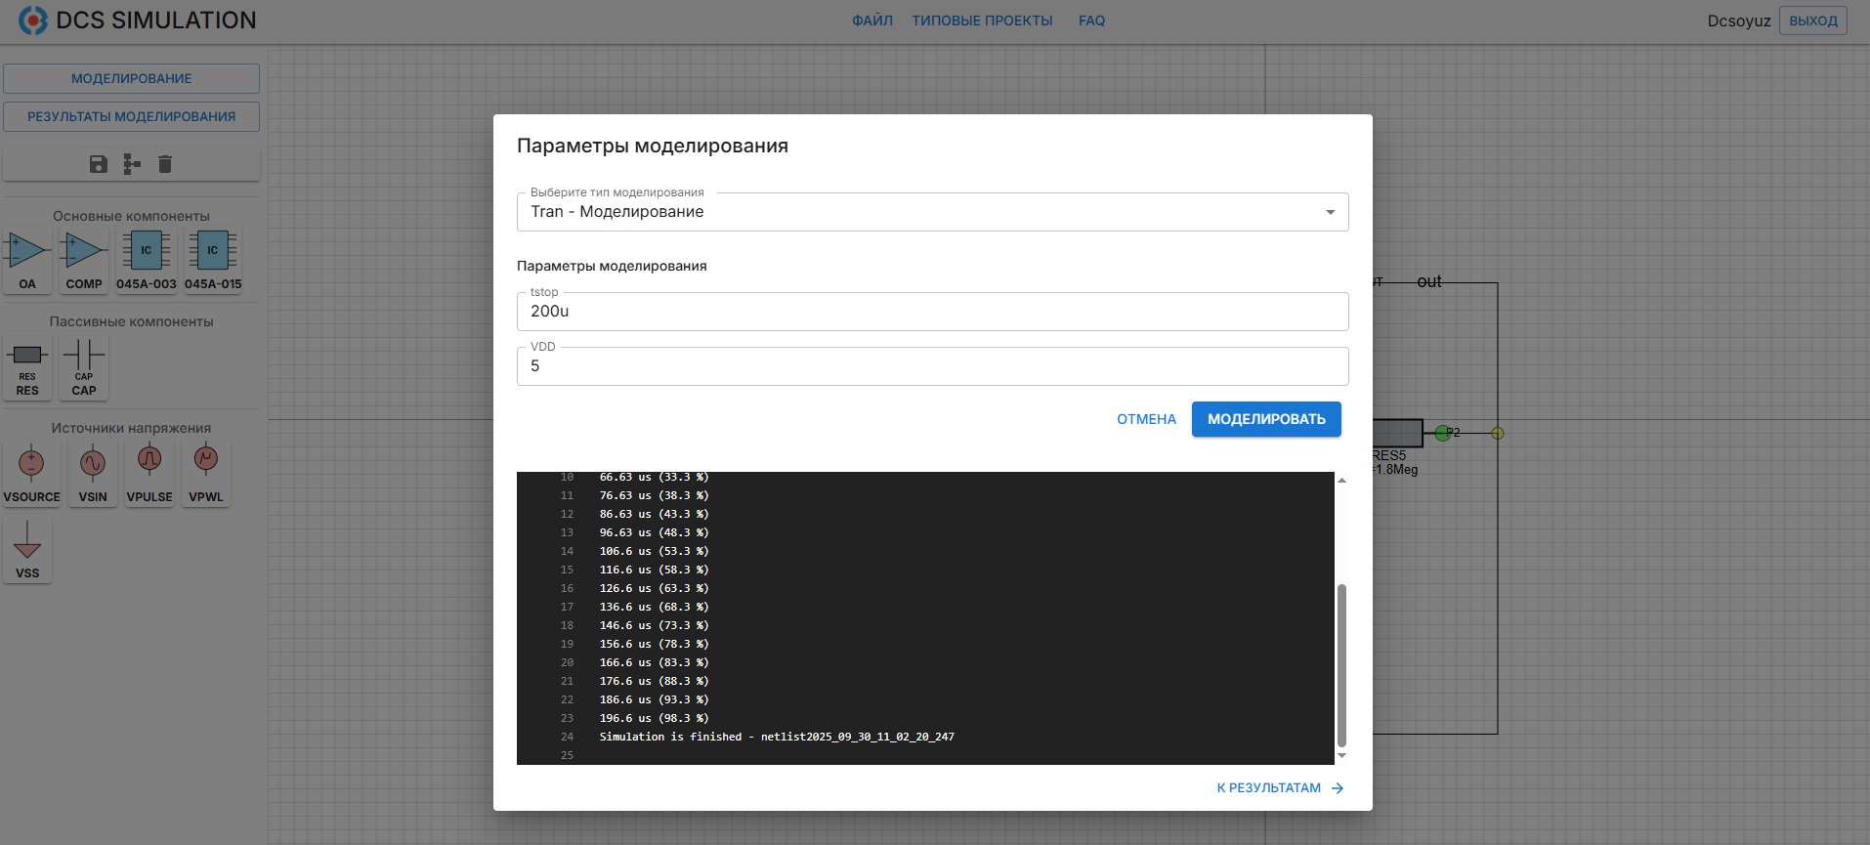Select the COMP comparator component
This screenshot has width=1870, height=845.
[x=84, y=260]
